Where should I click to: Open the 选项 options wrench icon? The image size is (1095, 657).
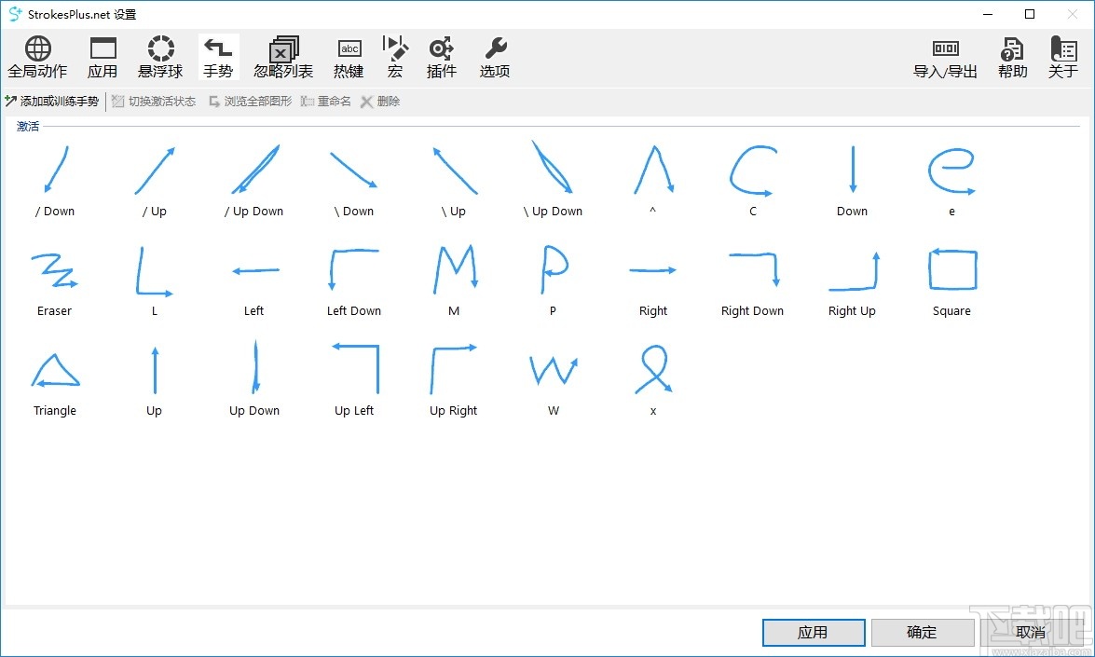point(495,57)
